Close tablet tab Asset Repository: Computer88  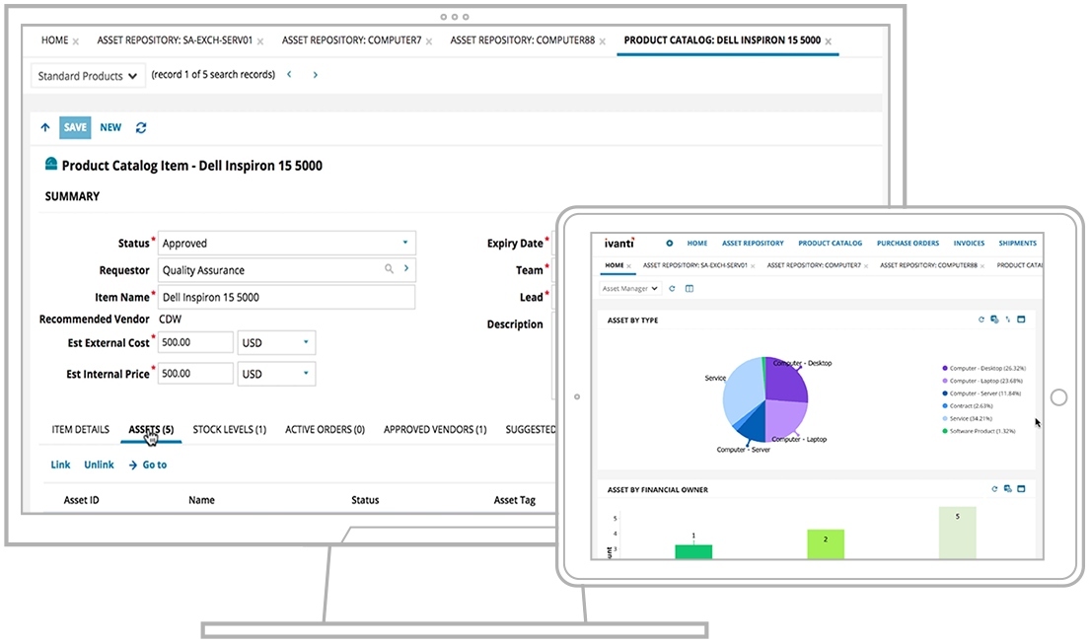[982, 266]
